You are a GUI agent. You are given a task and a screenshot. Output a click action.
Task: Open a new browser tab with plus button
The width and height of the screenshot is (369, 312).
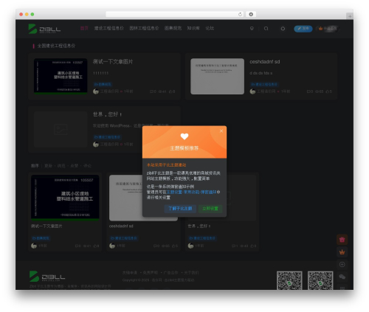tap(350, 16)
